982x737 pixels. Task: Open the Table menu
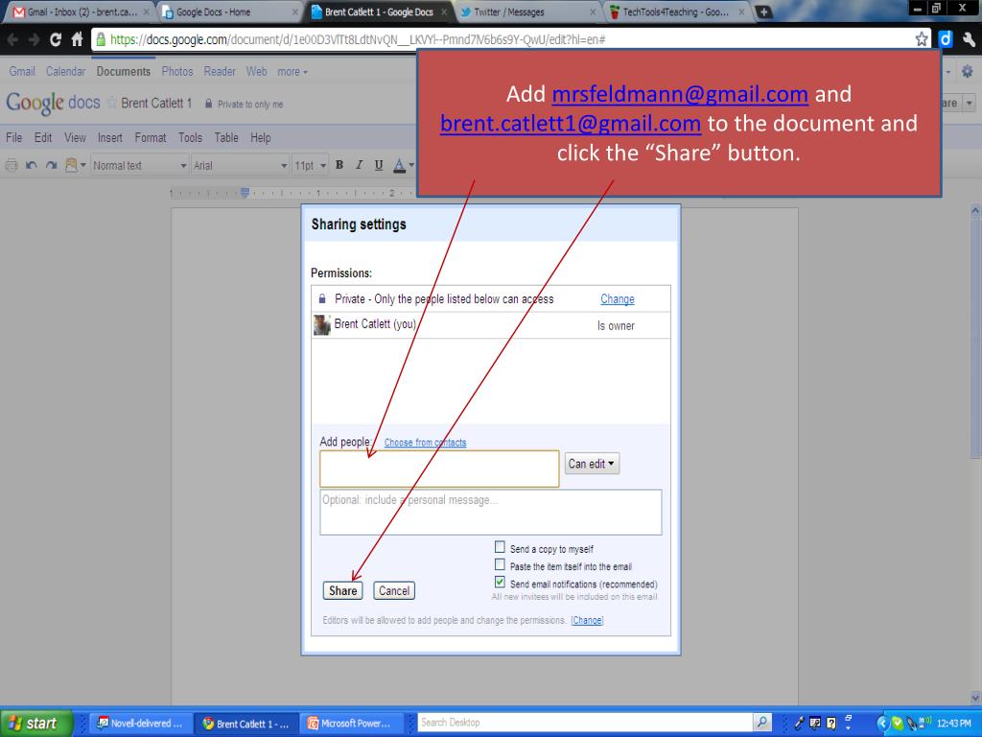click(226, 137)
